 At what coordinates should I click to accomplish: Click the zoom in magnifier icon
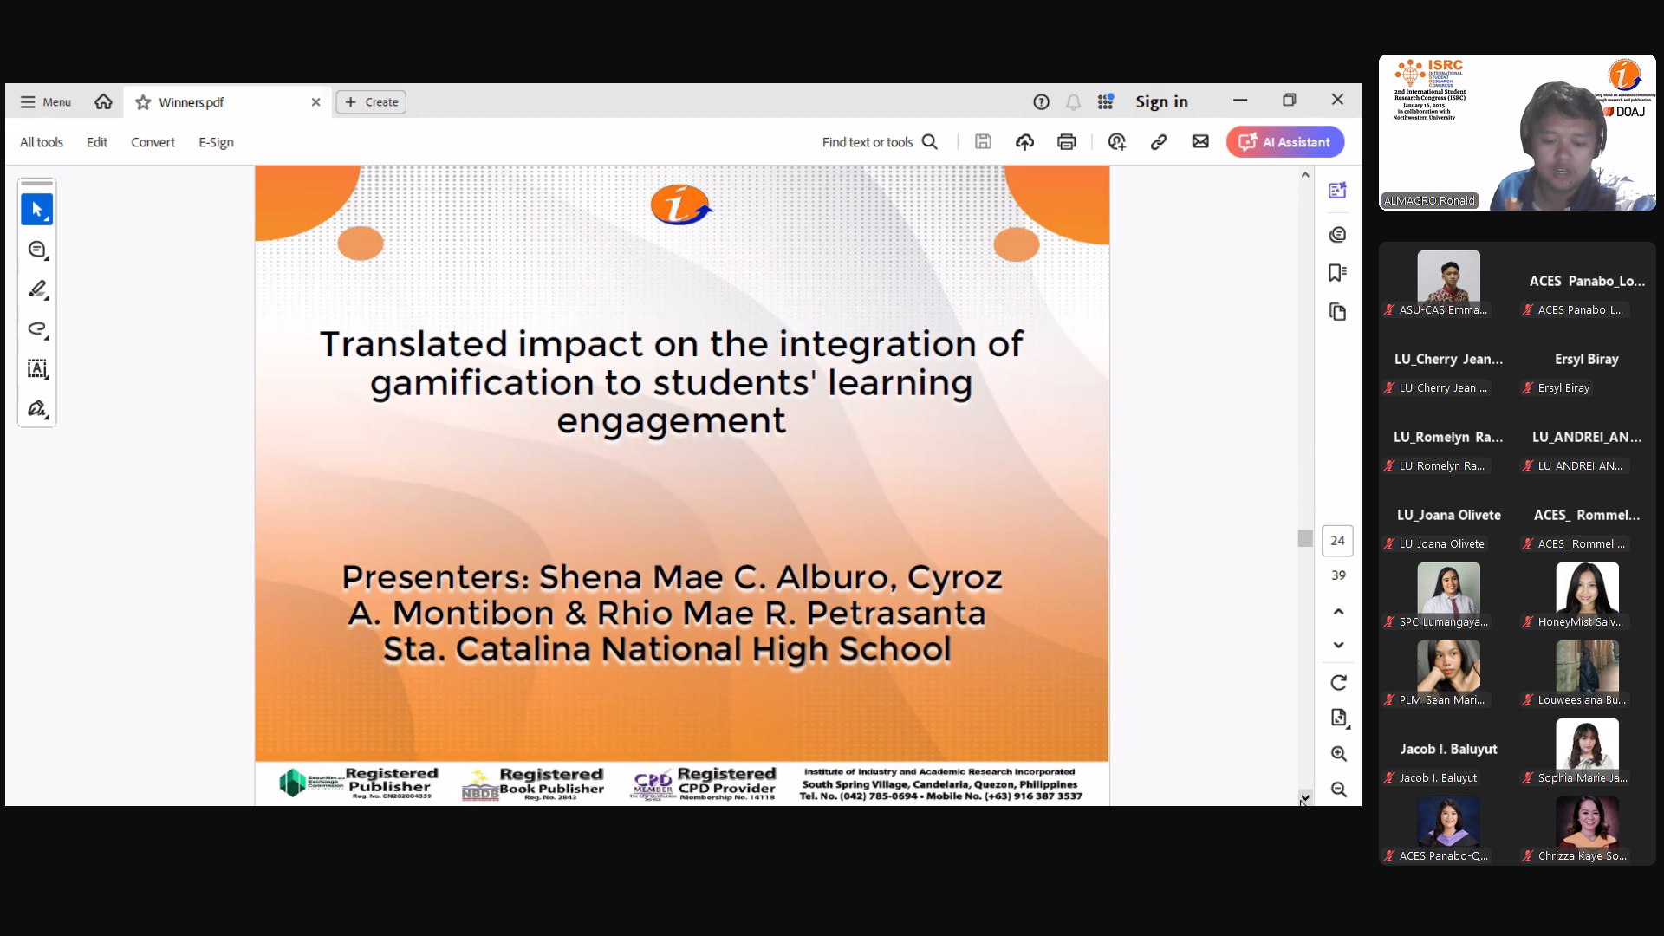(1338, 754)
